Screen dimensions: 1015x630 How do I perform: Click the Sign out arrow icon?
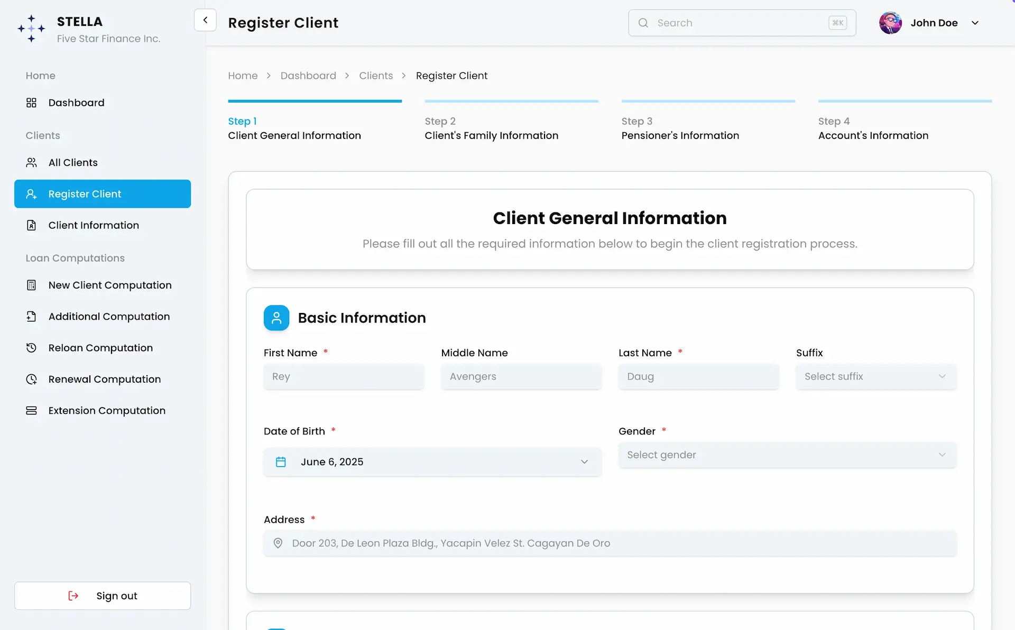[x=73, y=596]
